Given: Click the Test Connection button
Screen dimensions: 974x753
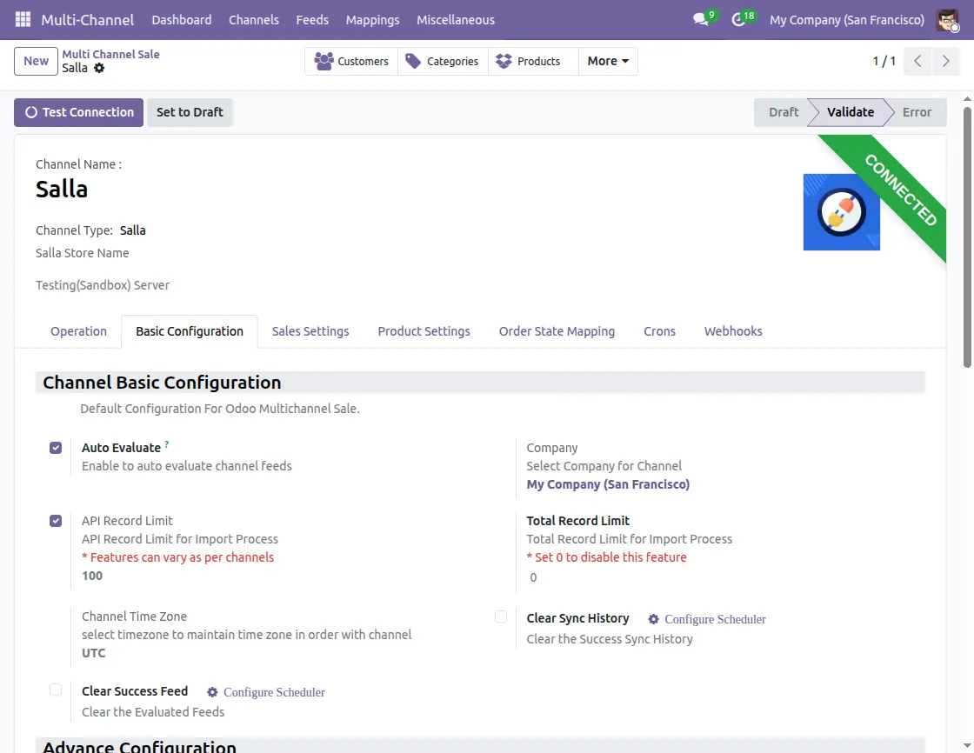Looking at the screenshot, I should click(78, 112).
